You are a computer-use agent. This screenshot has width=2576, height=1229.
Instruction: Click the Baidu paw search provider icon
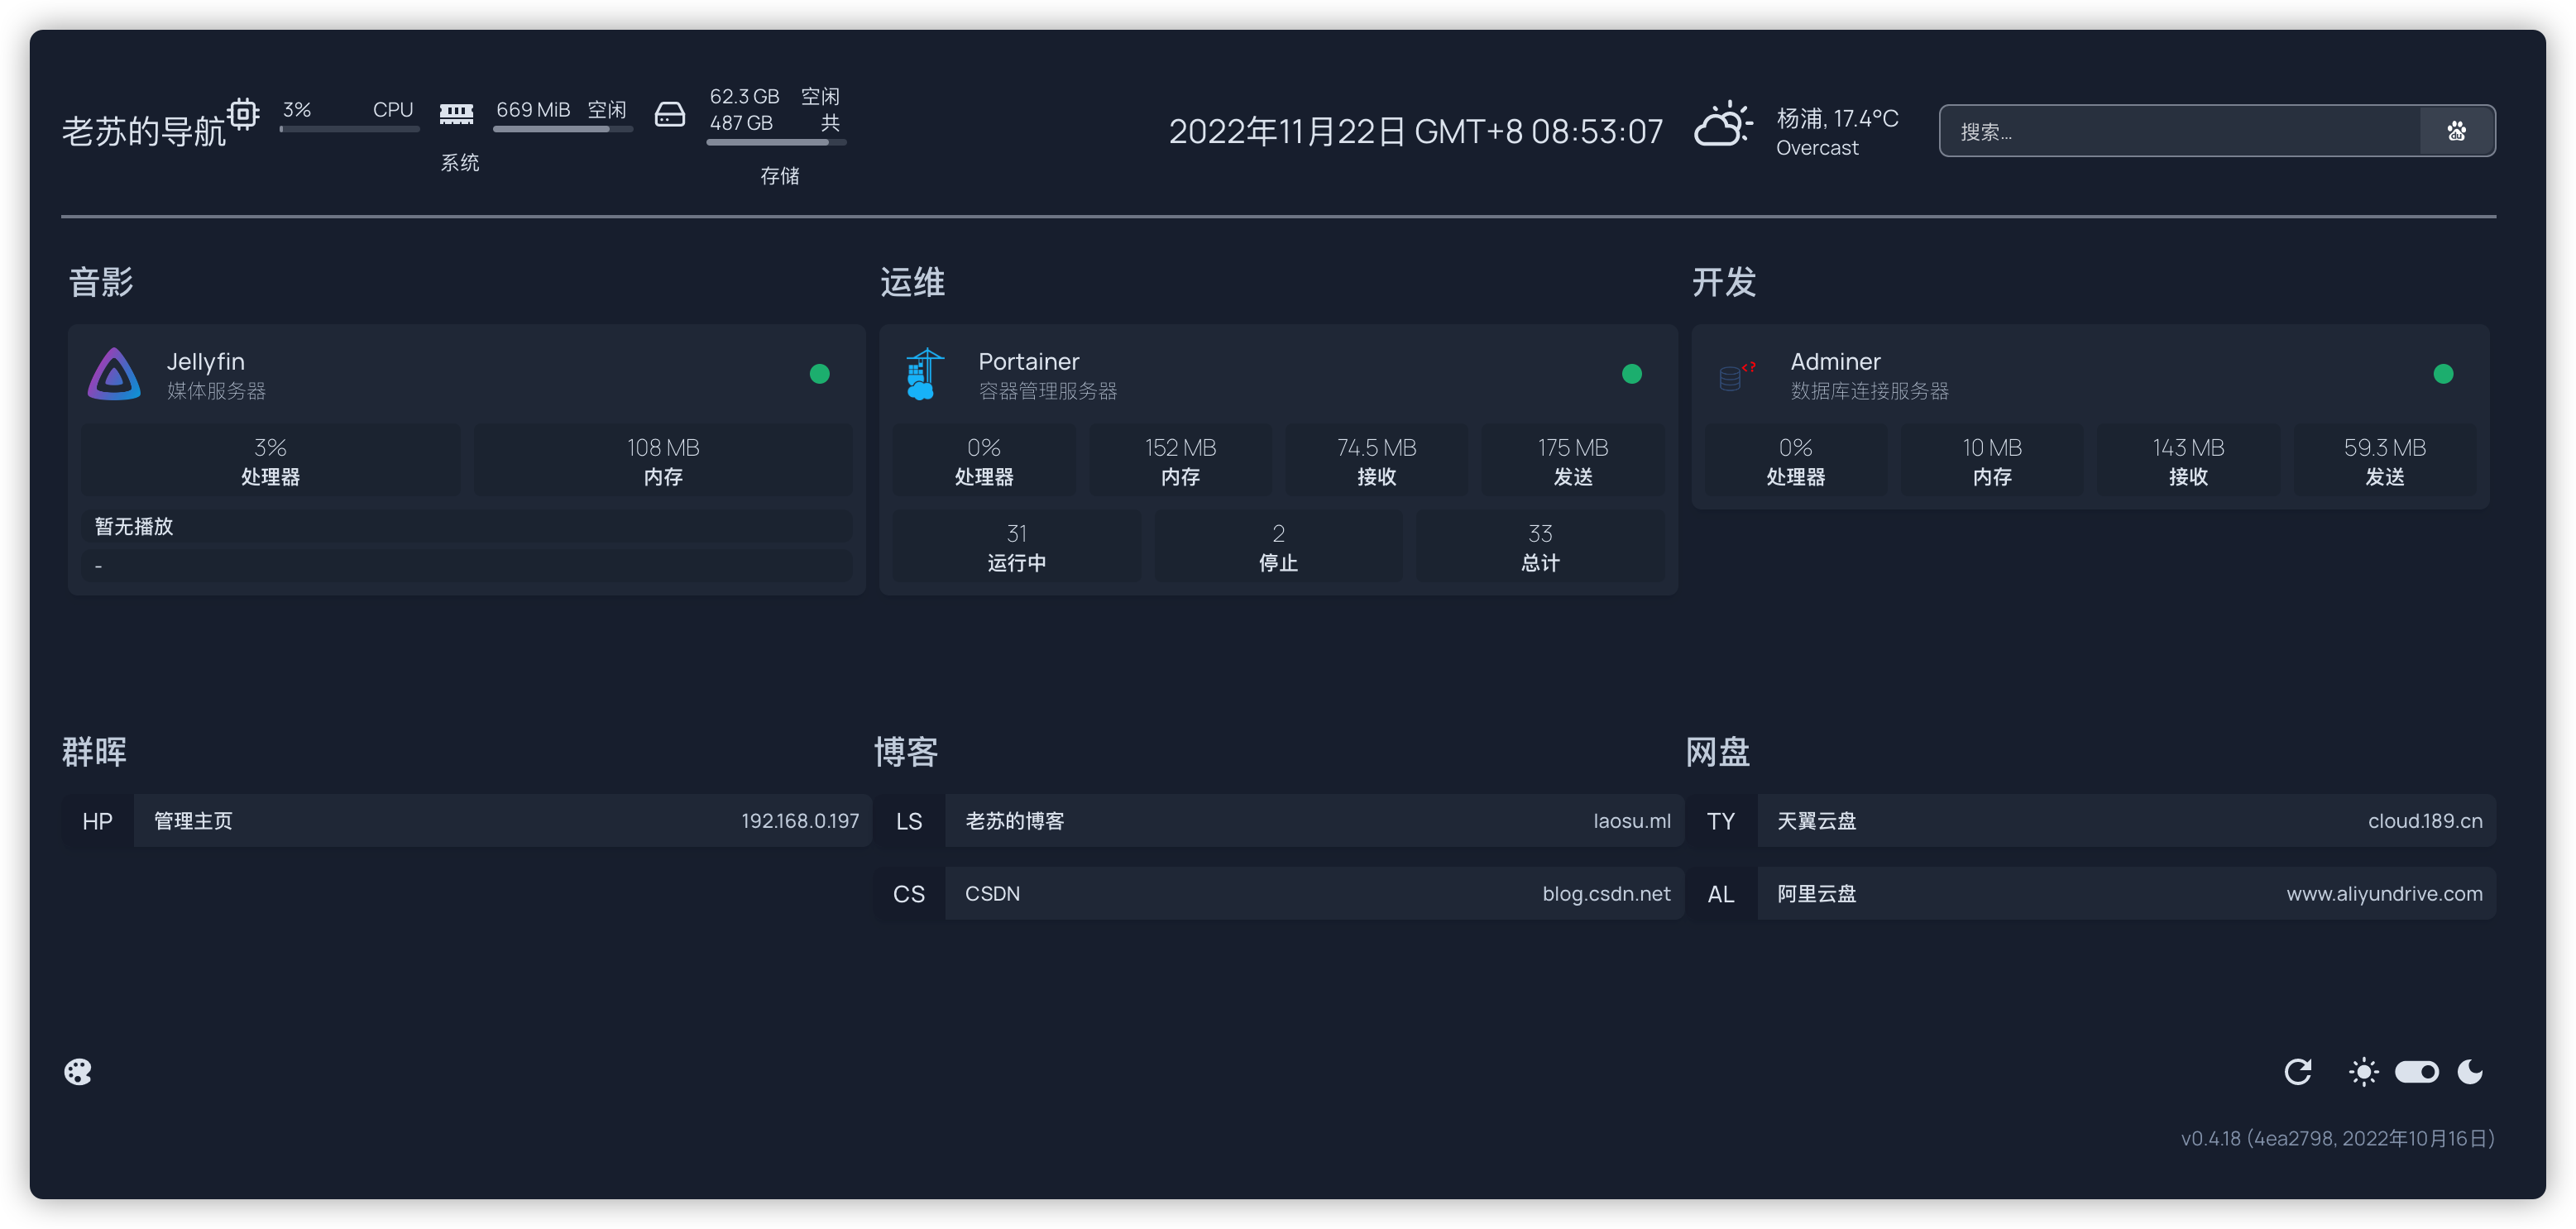[x=2456, y=131]
